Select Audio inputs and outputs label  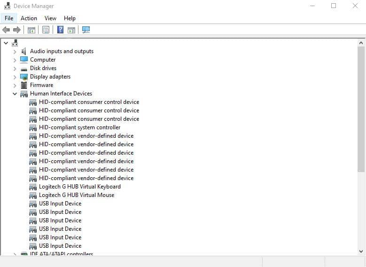point(62,51)
